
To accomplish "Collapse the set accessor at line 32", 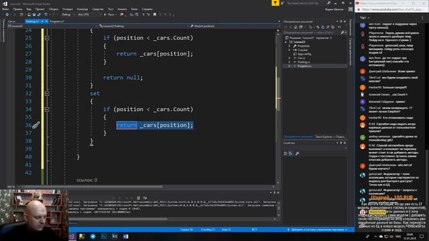I will [x=47, y=94].
